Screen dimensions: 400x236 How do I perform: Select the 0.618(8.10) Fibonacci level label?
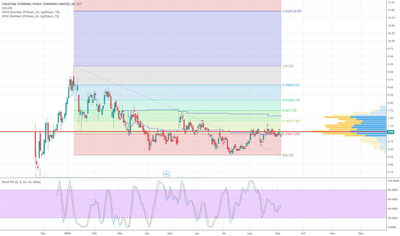291,100
